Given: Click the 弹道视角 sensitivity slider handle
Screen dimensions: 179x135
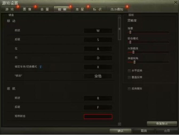Looking at the screenshot, I should [135, 62].
